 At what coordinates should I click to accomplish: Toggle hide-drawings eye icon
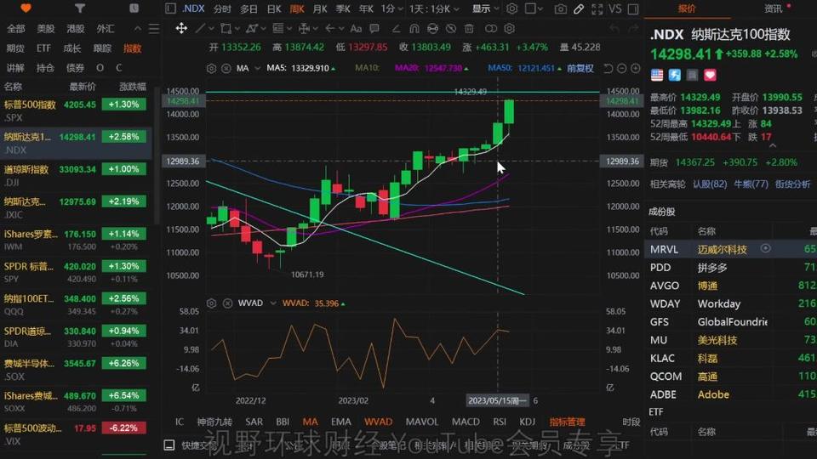(x=451, y=29)
